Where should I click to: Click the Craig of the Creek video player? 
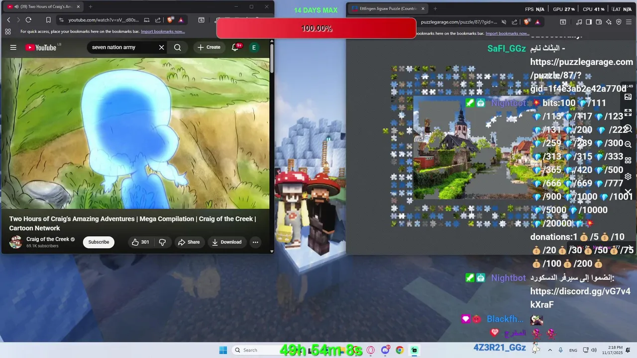(x=135, y=133)
